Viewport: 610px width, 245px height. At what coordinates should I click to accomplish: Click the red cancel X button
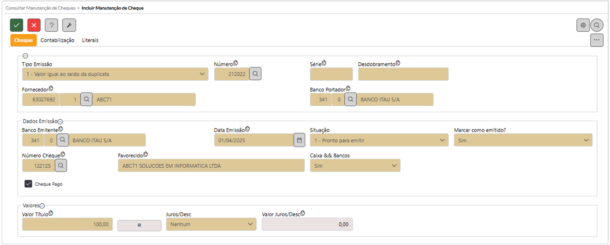tap(34, 25)
